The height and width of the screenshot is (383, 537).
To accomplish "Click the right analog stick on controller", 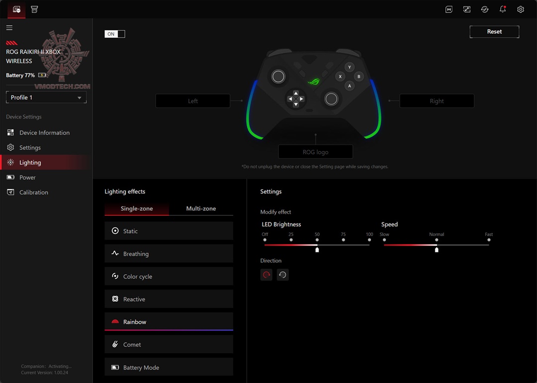I will (x=331, y=99).
